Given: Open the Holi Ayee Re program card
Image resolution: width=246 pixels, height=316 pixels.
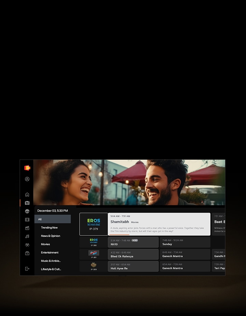Looking at the screenshot, I should tap(133, 267).
